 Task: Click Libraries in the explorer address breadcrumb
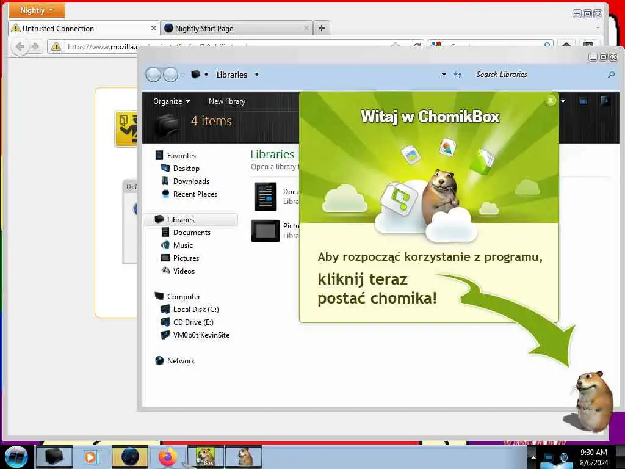231,75
